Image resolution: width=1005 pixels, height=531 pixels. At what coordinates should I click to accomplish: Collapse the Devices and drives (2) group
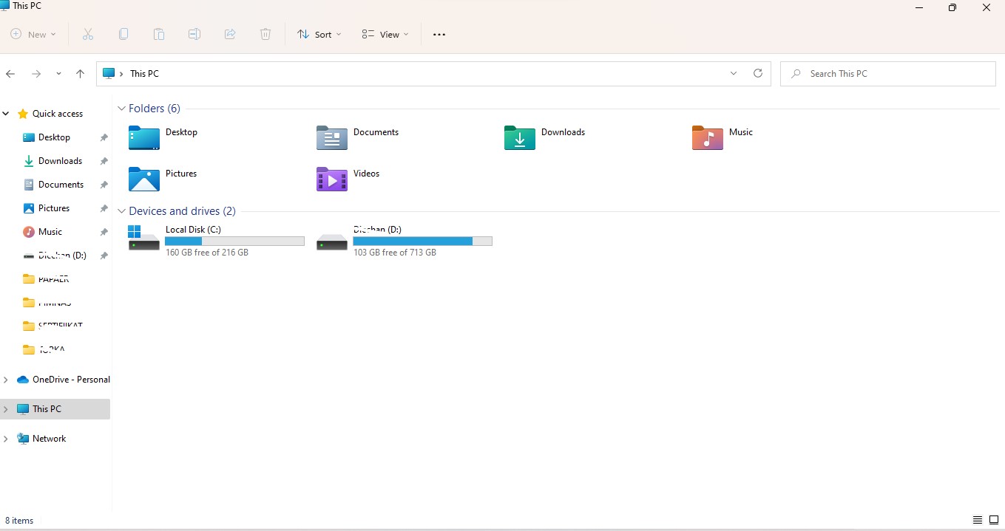121,211
